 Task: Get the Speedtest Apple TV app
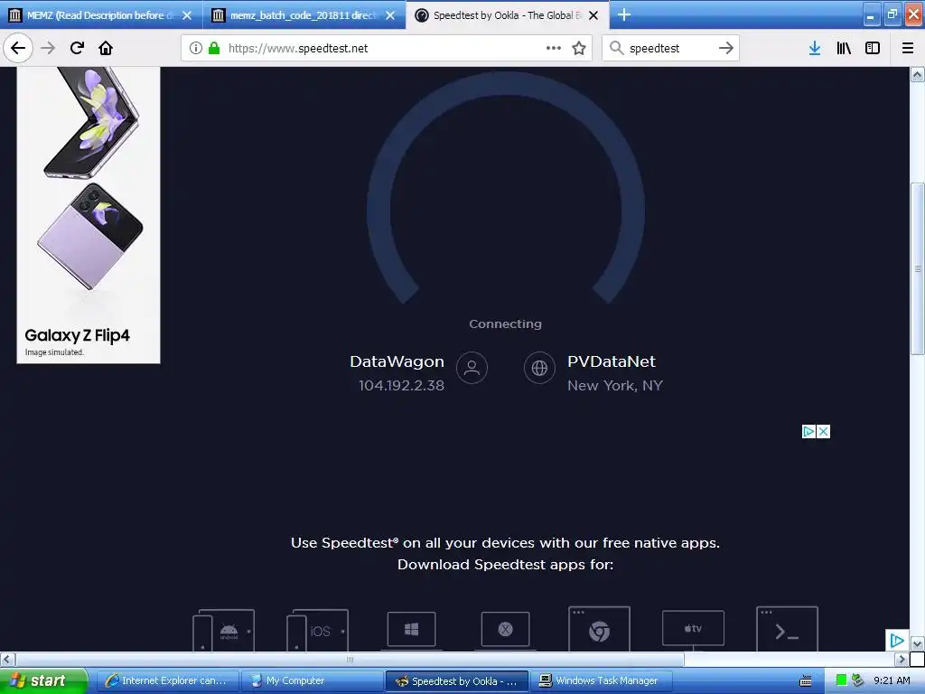pyautogui.click(x=693, y=630)
